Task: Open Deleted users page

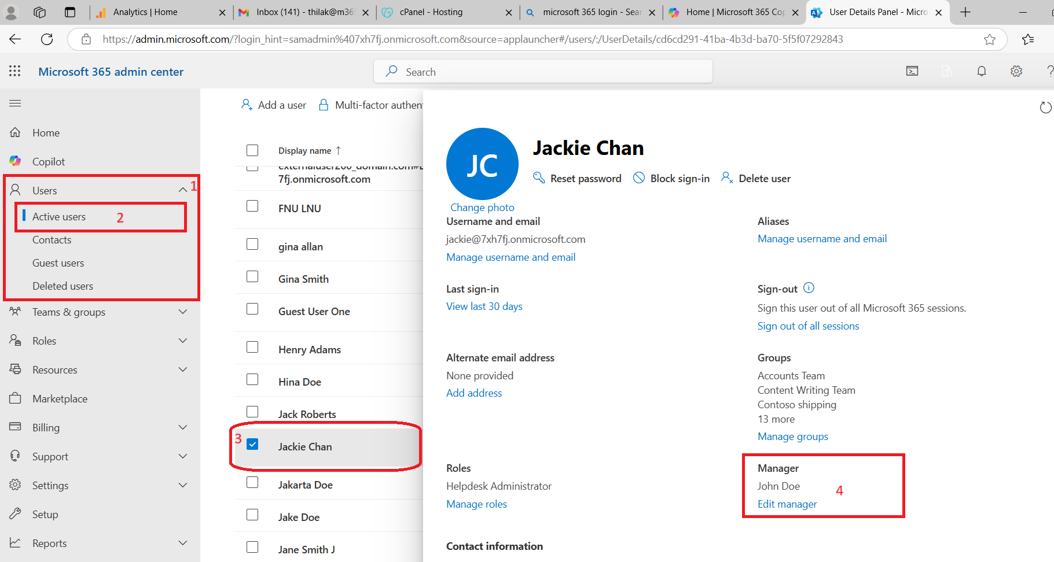Action: pos(63,286)
